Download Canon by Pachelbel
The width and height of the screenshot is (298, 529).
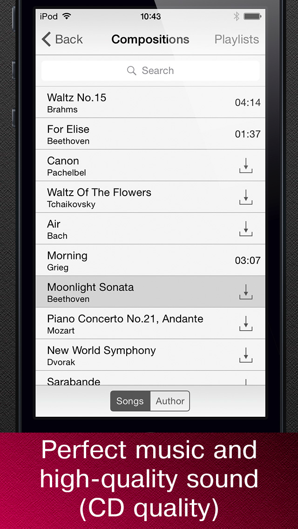coord(246,165)
